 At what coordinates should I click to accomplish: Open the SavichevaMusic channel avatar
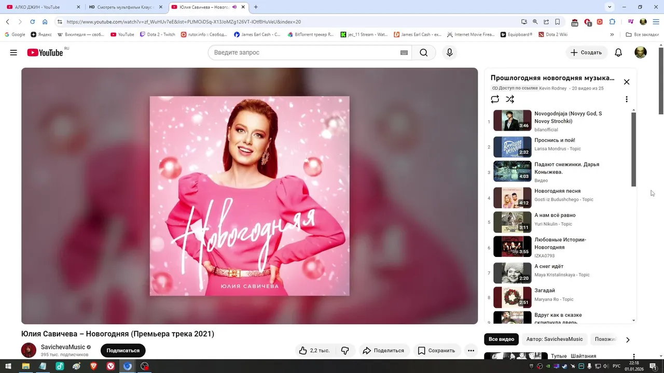(29, 350)
